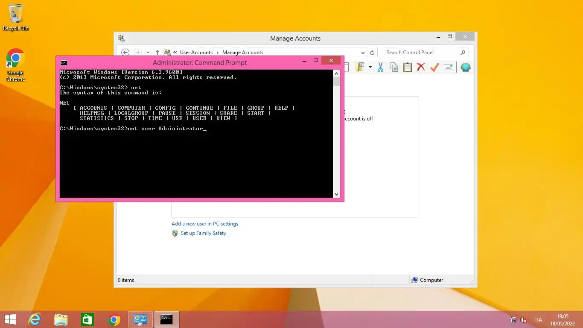Open Windows Store from taskbar
This screenshot has width=583, height=328.
tap(87, 319)
